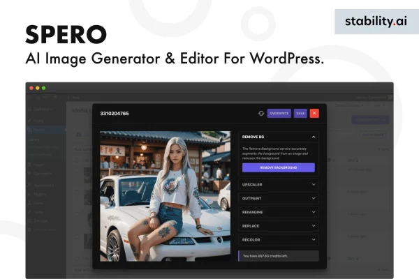Click the red window close dot
Viewport: 419px width, 279px height.
31,88
